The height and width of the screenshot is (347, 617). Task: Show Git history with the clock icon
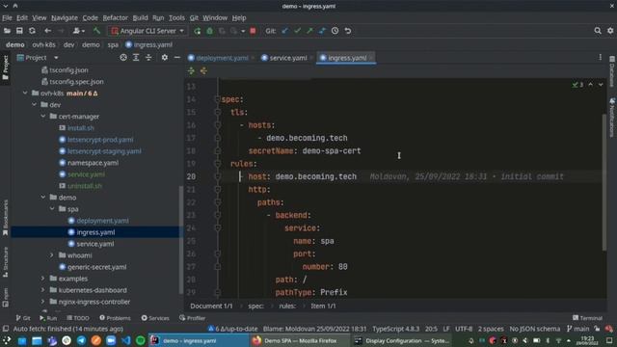pos(335,31)
